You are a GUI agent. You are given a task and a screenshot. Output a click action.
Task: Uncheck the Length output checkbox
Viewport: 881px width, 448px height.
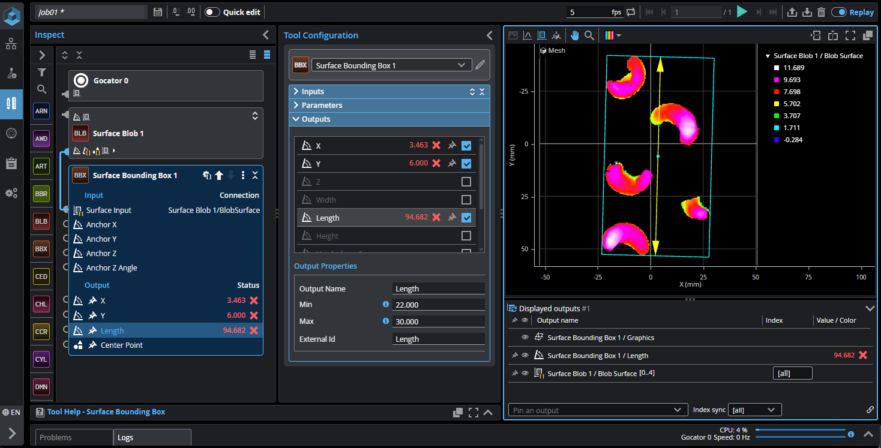(x=466, y=218)
